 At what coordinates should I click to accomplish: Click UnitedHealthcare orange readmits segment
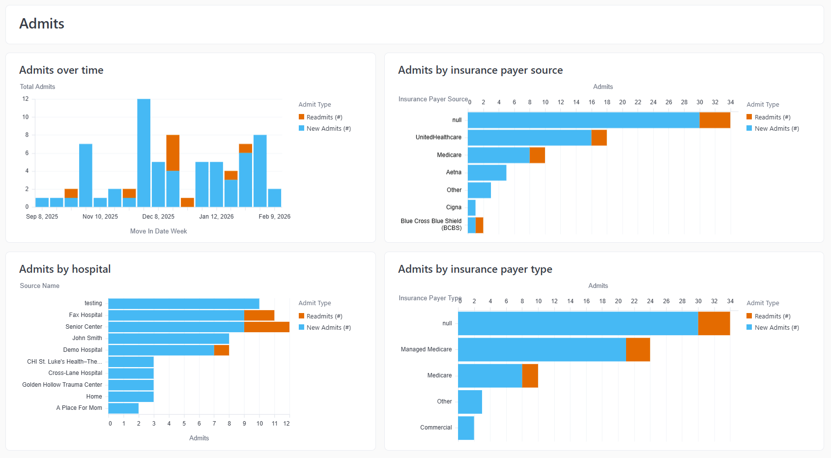coord(599,138)
